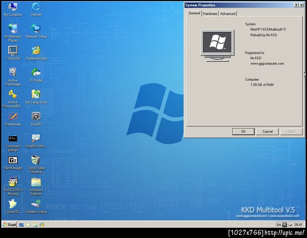Select the Network Setup desktop icon
Screen dimensions: 307x238
(36, 31)
